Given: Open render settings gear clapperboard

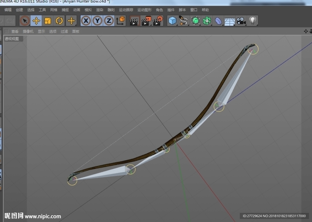Looking at the screenshot, I should pyautogui.click(x=158, y=21).
